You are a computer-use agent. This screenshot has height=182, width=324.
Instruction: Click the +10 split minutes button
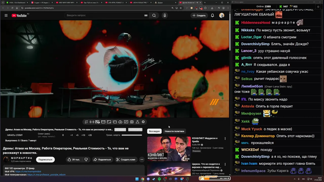click(83, 135)
